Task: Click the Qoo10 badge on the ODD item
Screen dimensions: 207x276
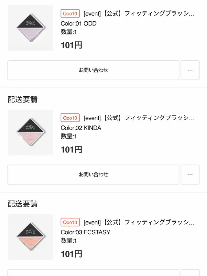Action: point(70,13)
